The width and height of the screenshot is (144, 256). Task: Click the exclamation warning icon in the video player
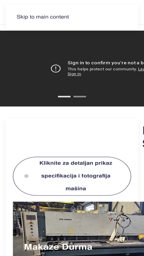pos(56,68)
